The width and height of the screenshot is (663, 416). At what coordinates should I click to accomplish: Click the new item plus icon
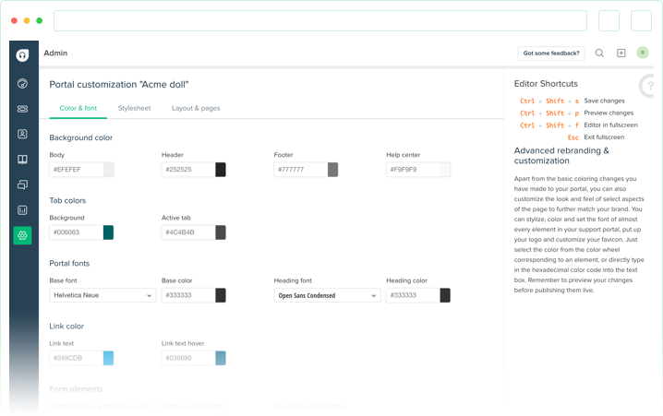click(x=621, y=53)
